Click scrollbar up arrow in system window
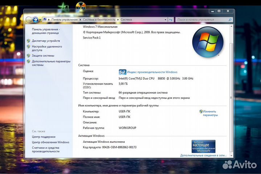Image resolution: width=261 pixels, height=174 pixels. [x=231, y=26]
